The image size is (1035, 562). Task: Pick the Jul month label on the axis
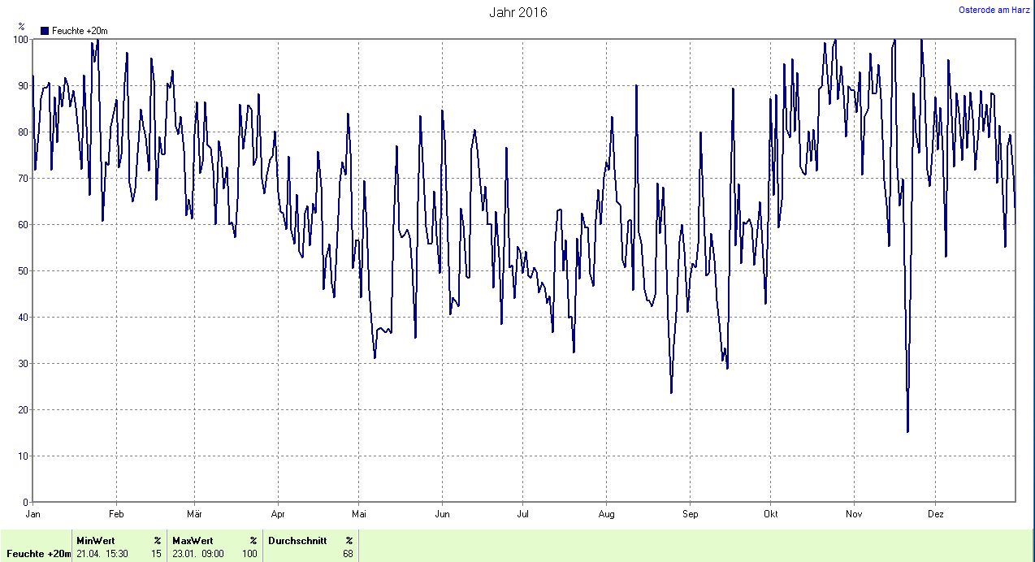tap(523, 514)
